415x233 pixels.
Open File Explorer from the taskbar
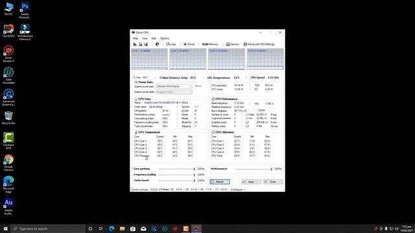(122, 228)
